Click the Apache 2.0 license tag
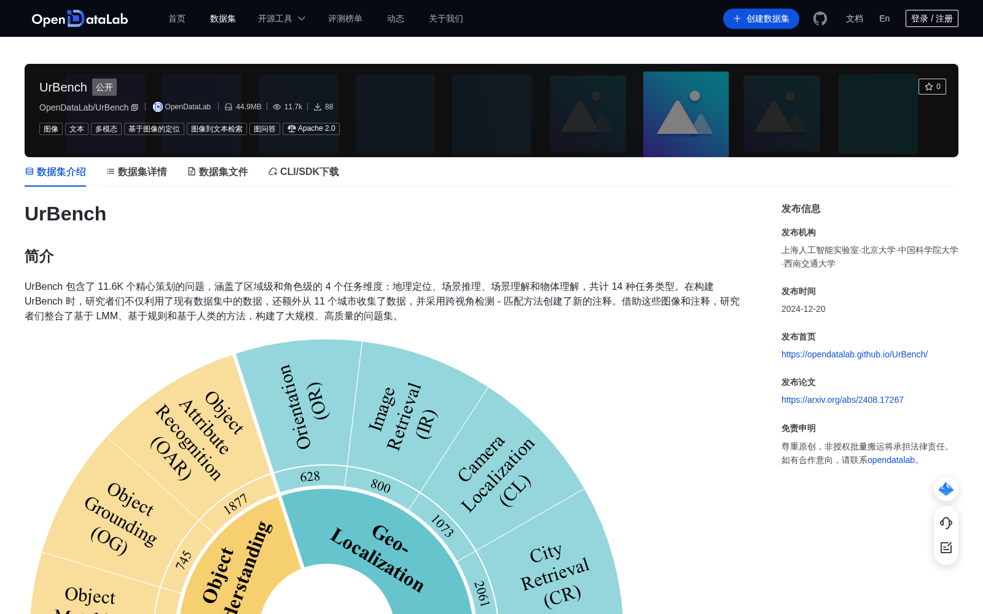Viewport: 983px width, 614px height. (x=311, y=129)
